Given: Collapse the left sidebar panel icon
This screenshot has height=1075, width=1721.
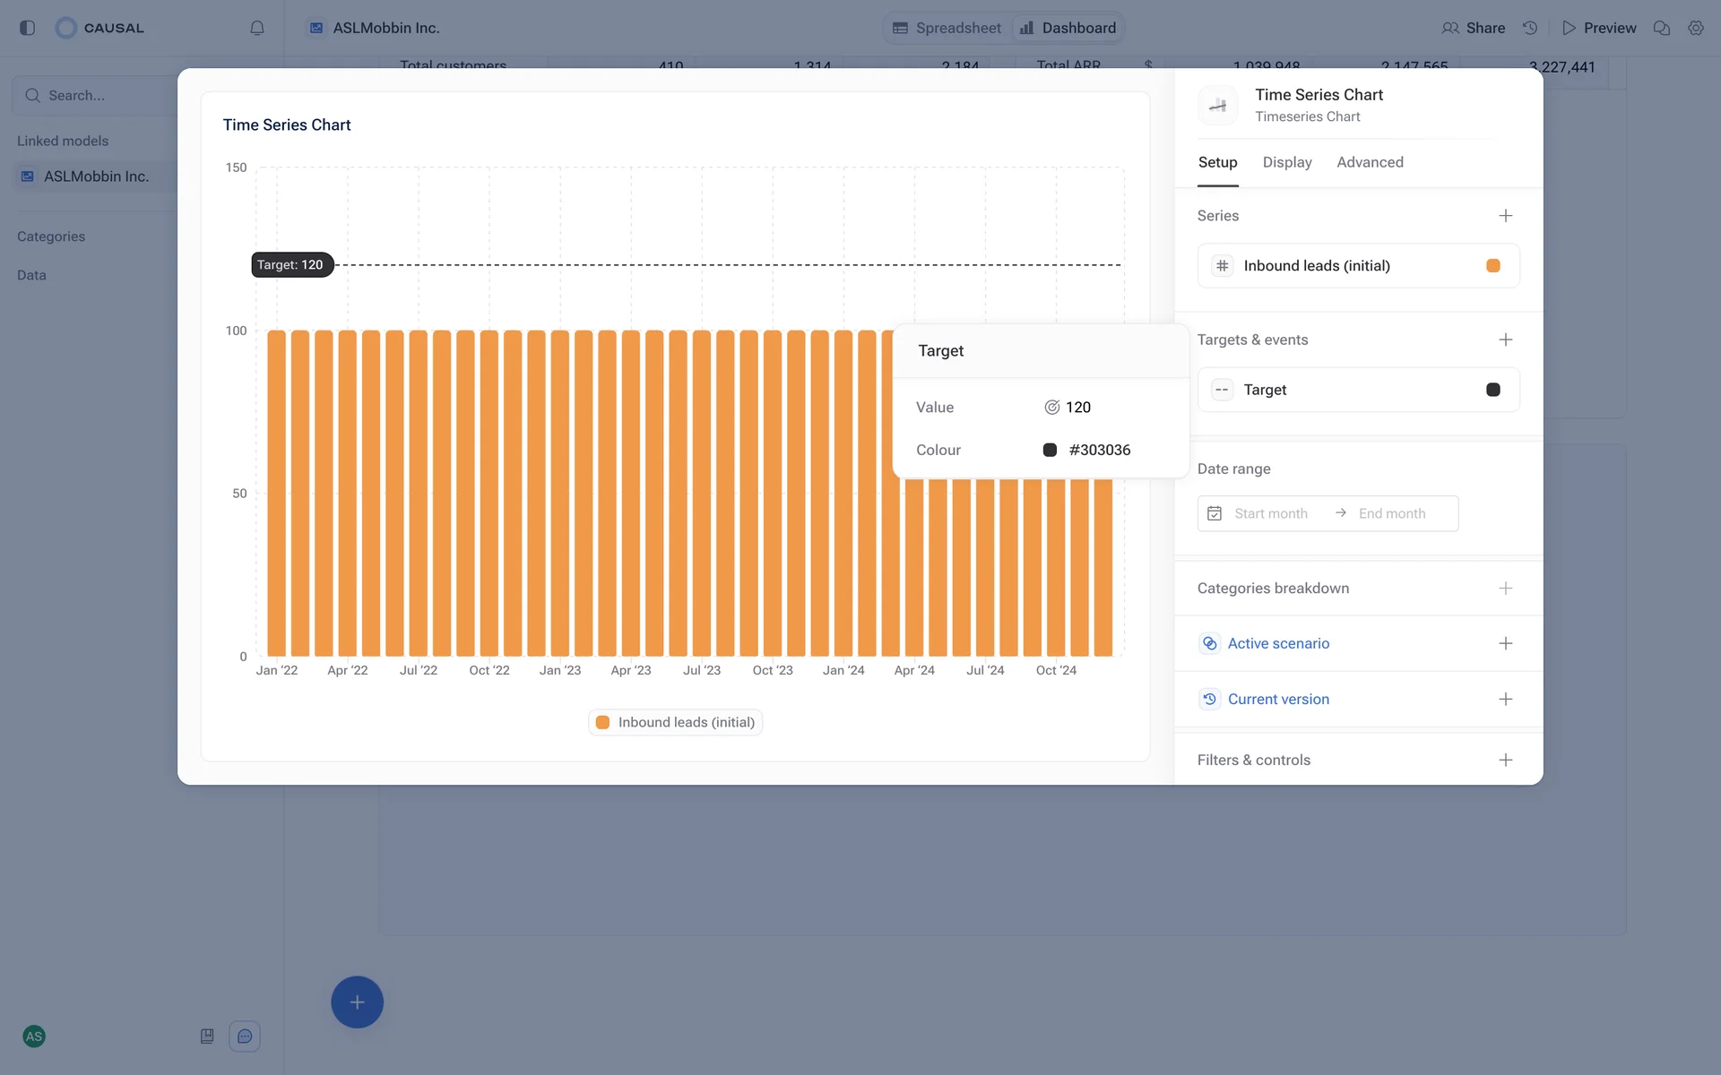Looking at the screenshot, I should coord(27,28).
